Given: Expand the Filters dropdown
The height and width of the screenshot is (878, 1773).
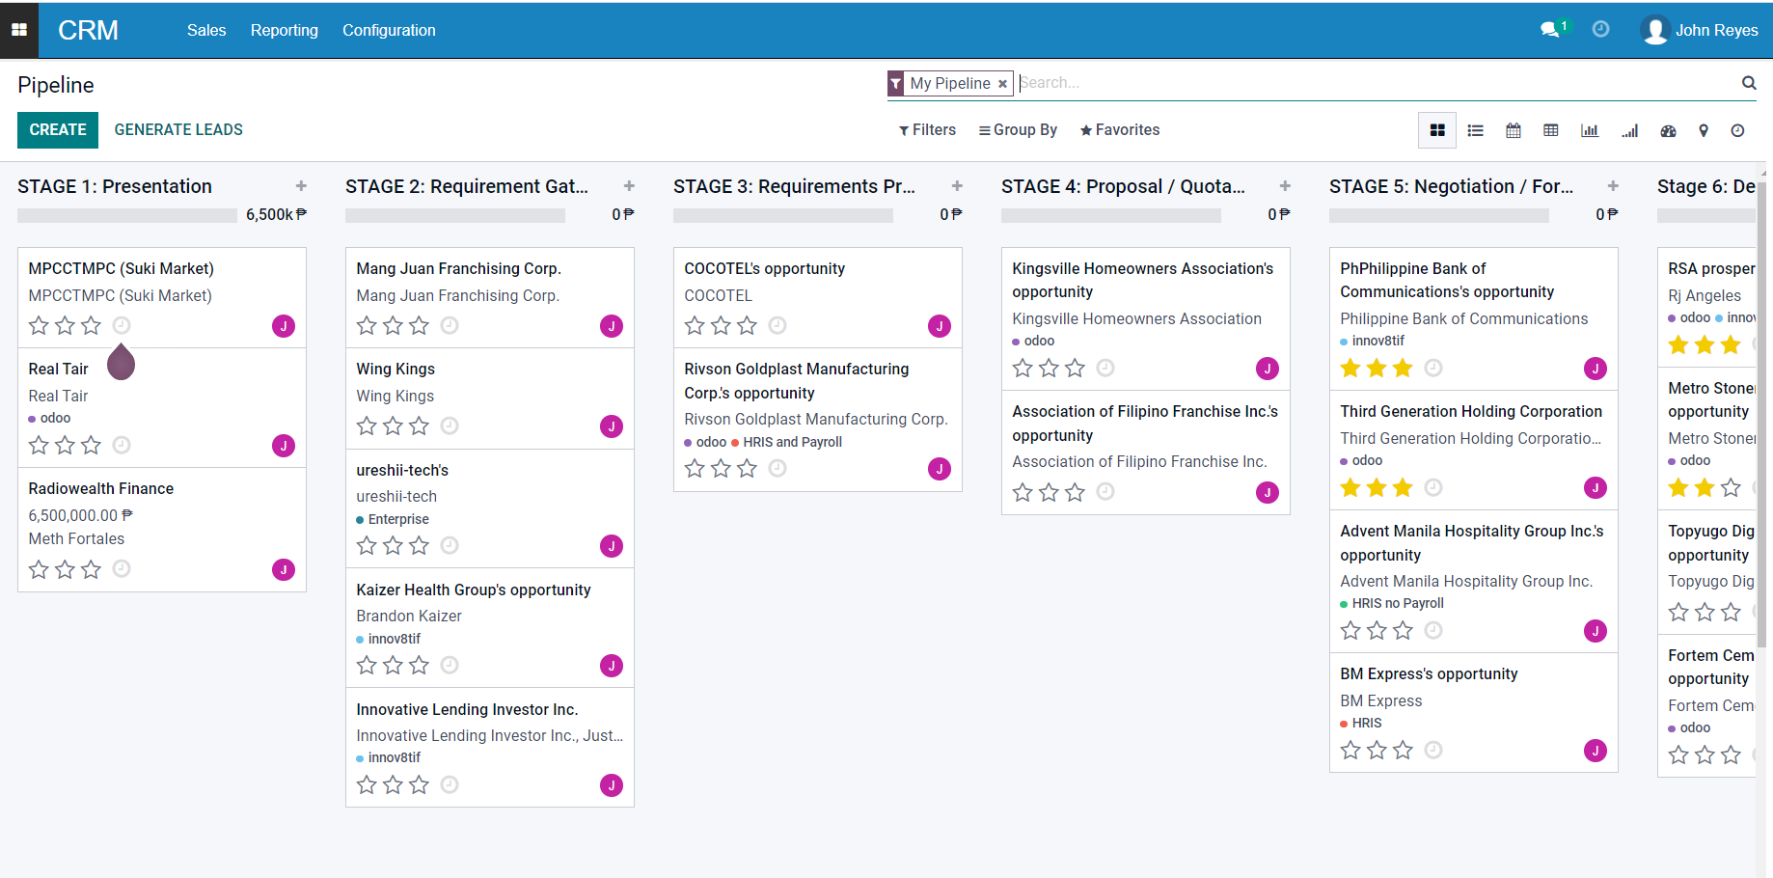Looking at the screenshot, I should (x=927, y=130).
